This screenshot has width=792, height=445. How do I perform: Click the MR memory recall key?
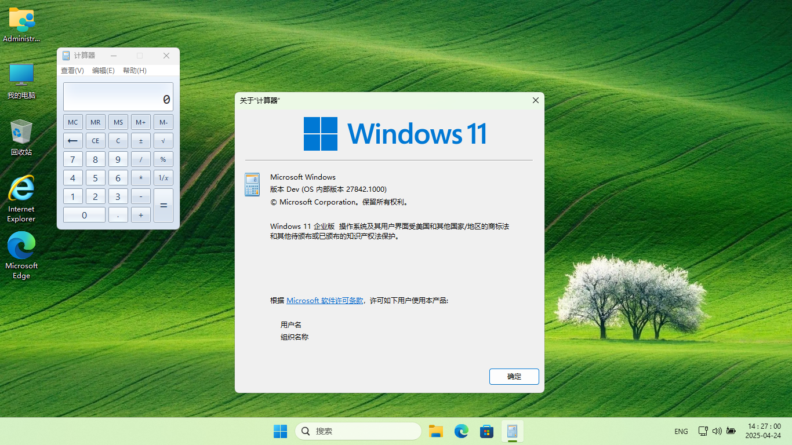pyautogui.click(x=96, y=122)
